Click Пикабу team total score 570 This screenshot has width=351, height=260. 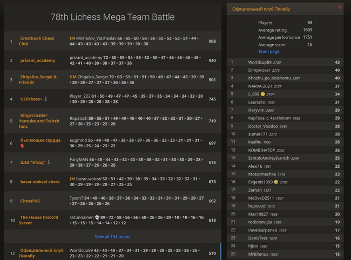(212, 253)
